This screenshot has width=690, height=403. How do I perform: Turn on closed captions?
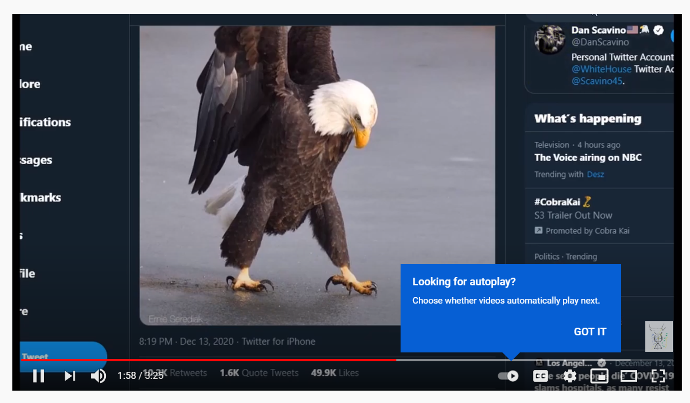541,376
